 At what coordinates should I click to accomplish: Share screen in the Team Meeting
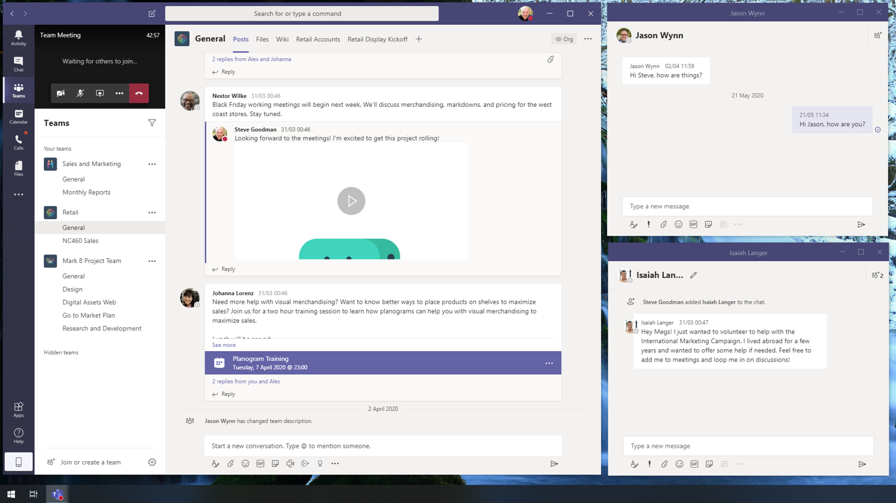coord(100,94)
